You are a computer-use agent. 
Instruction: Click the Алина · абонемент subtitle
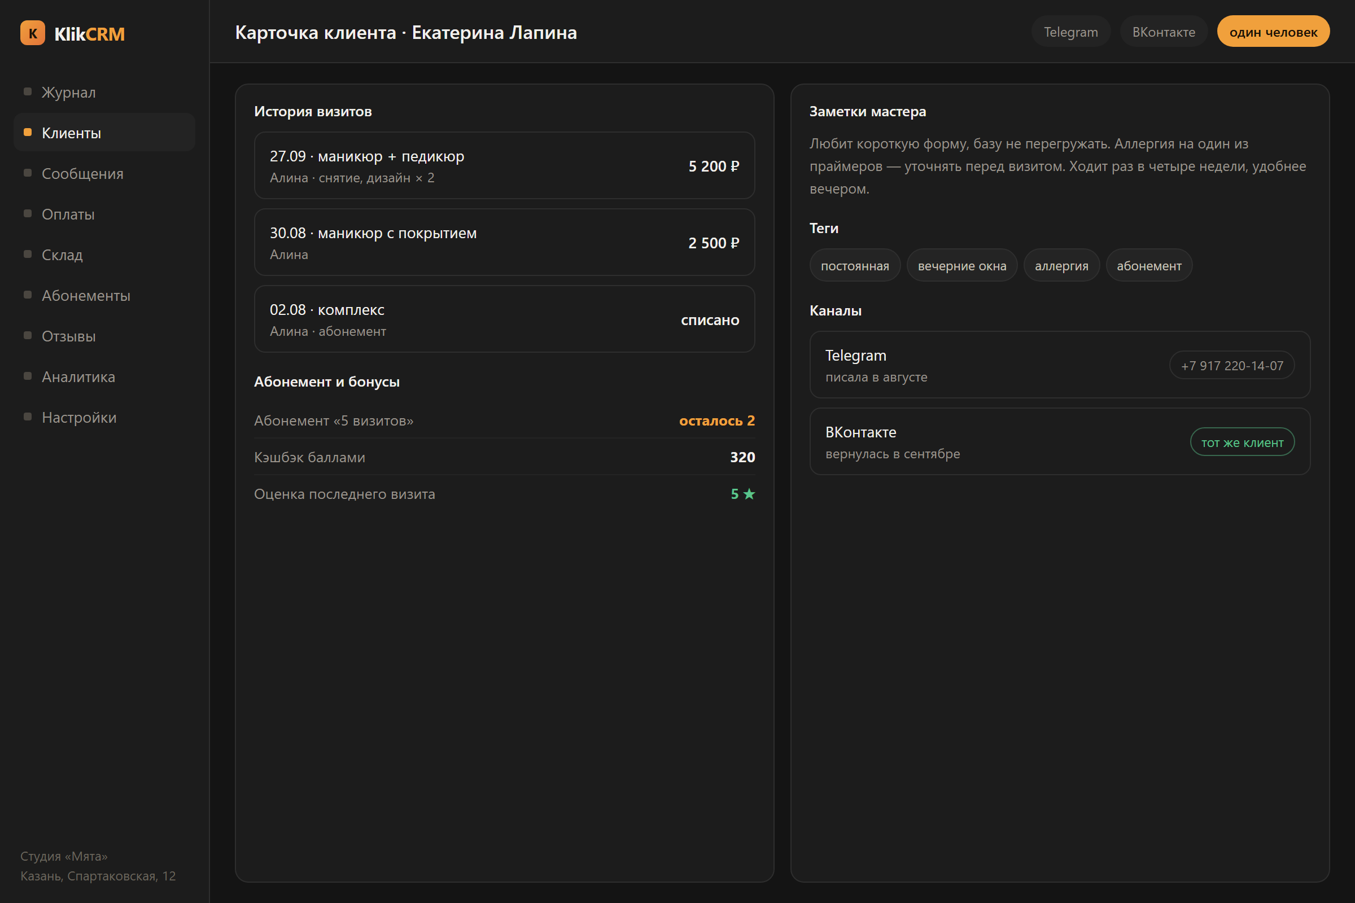pos(328,331)
